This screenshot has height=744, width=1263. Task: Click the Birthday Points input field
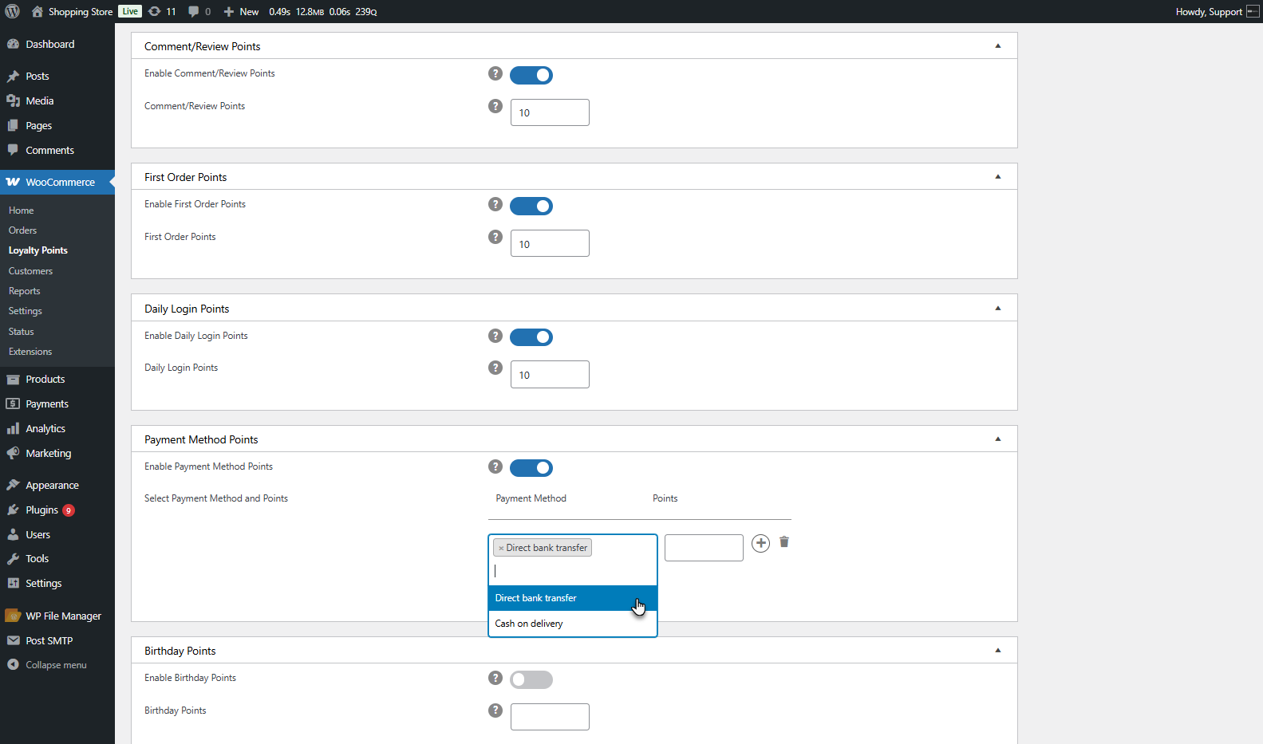550,717
